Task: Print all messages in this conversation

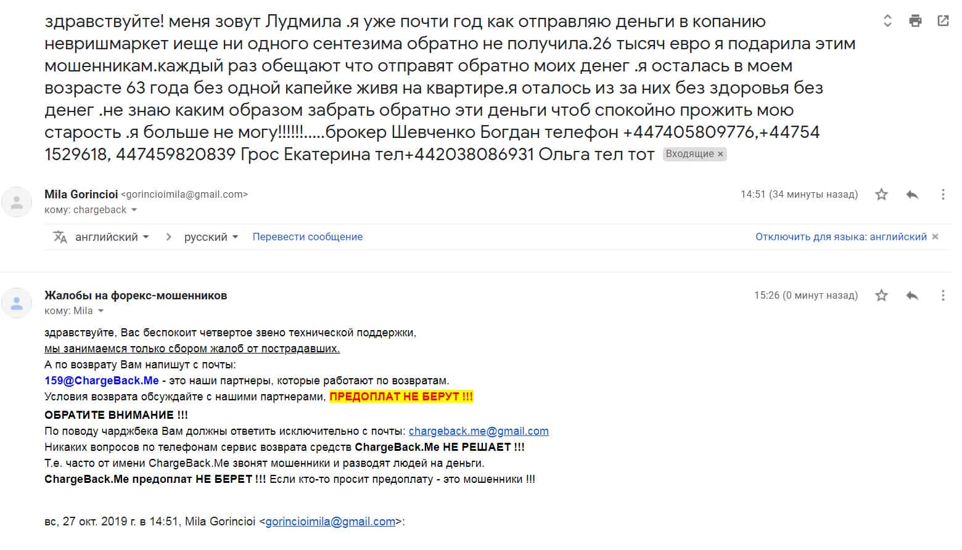Action: tap(915, 21)
